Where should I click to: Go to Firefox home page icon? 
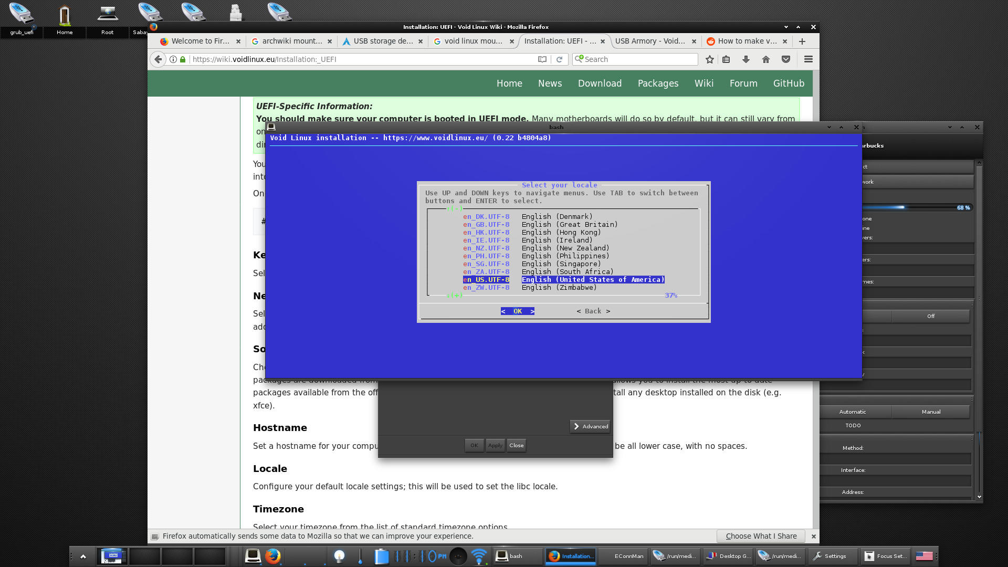766,59
